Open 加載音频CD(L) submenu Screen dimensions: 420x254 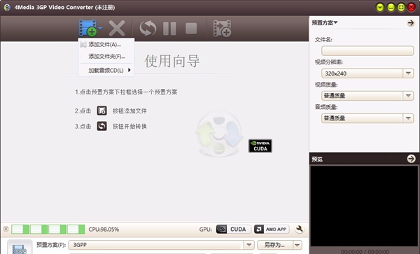click(106, 71)
